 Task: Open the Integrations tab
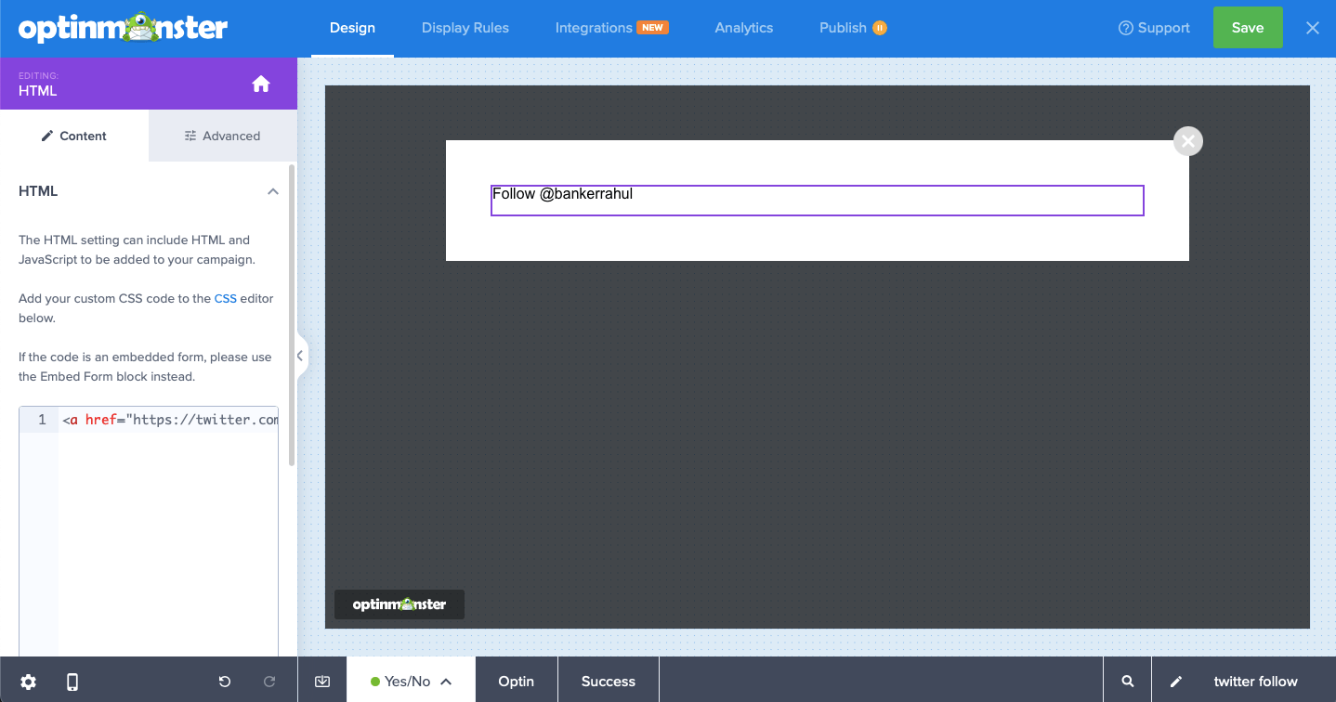594,28
